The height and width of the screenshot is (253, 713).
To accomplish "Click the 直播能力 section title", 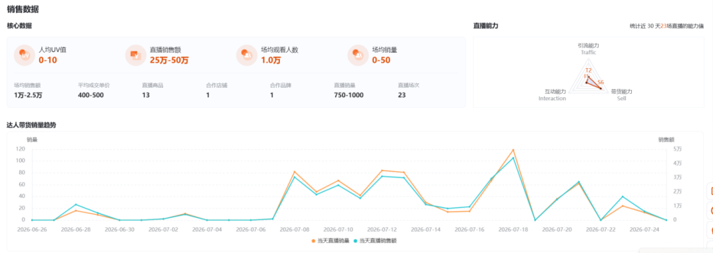I will pyautogui.click(x=486, y=26).
